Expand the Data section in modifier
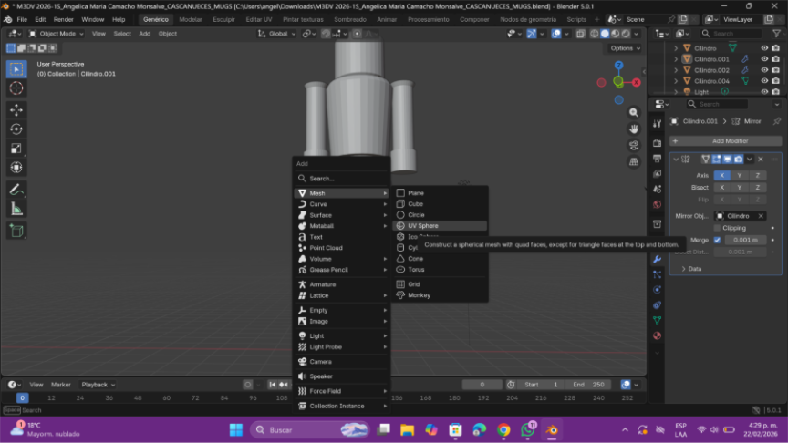Viewport: 788px width, 443px height. 693,269
